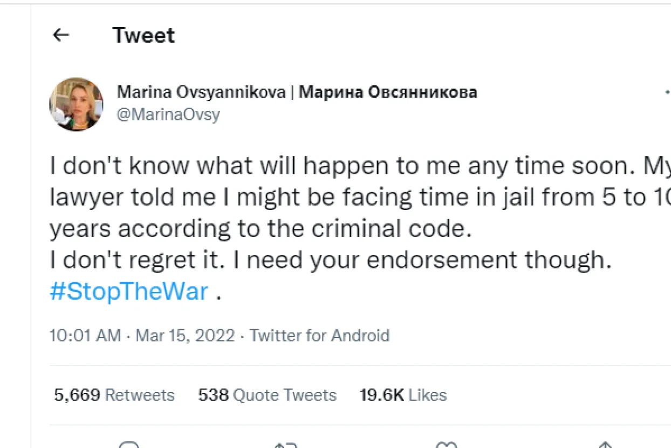Click the back arrow next to Tweet

click(61, 36)
